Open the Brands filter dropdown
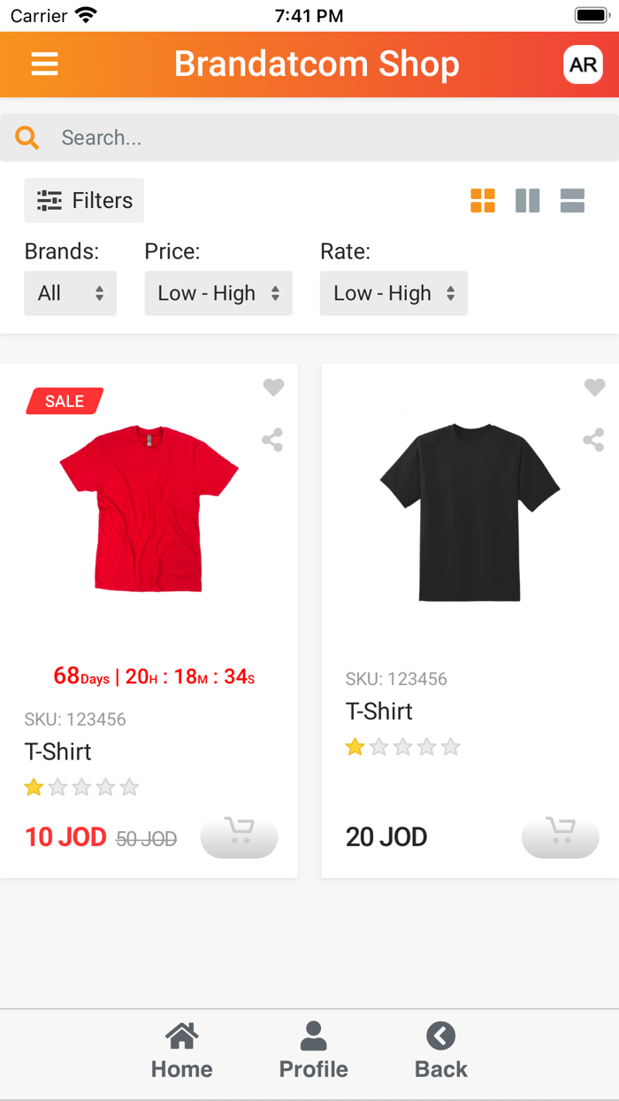 click(70, 293)
